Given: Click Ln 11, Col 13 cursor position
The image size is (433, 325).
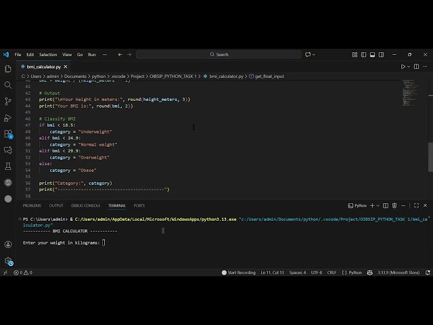Looking at the screenshot, I should 272,272.
